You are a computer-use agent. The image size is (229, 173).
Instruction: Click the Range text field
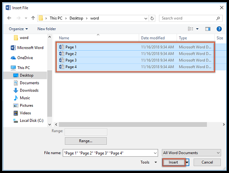[86, 132]
